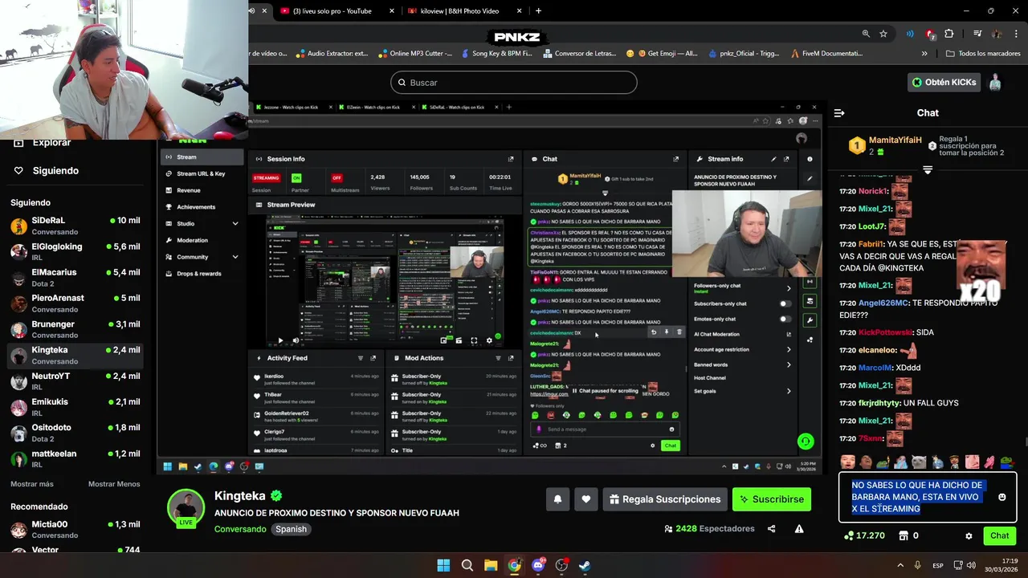The image size is (1028, 578).
Task: Open Moderation in dashboard sidebar
Action: [x=202, y=240]
